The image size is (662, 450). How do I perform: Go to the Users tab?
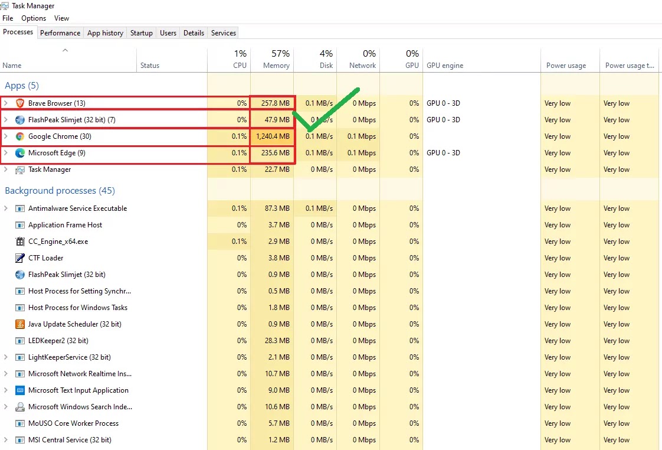[168, 33]
